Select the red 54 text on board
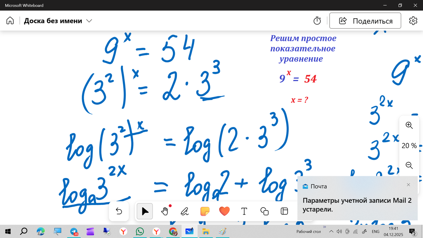This screenshot has width=423, height=238. 311,79
